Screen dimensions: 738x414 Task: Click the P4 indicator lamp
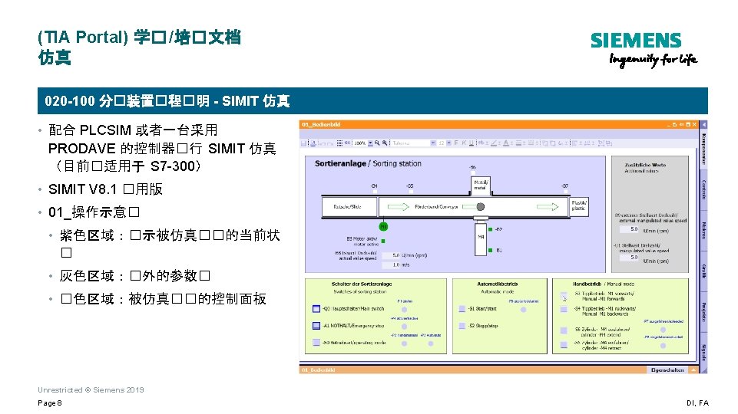coord(404,327)
